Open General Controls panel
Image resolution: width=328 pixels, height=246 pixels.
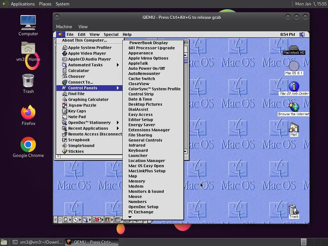click(153, 140)
